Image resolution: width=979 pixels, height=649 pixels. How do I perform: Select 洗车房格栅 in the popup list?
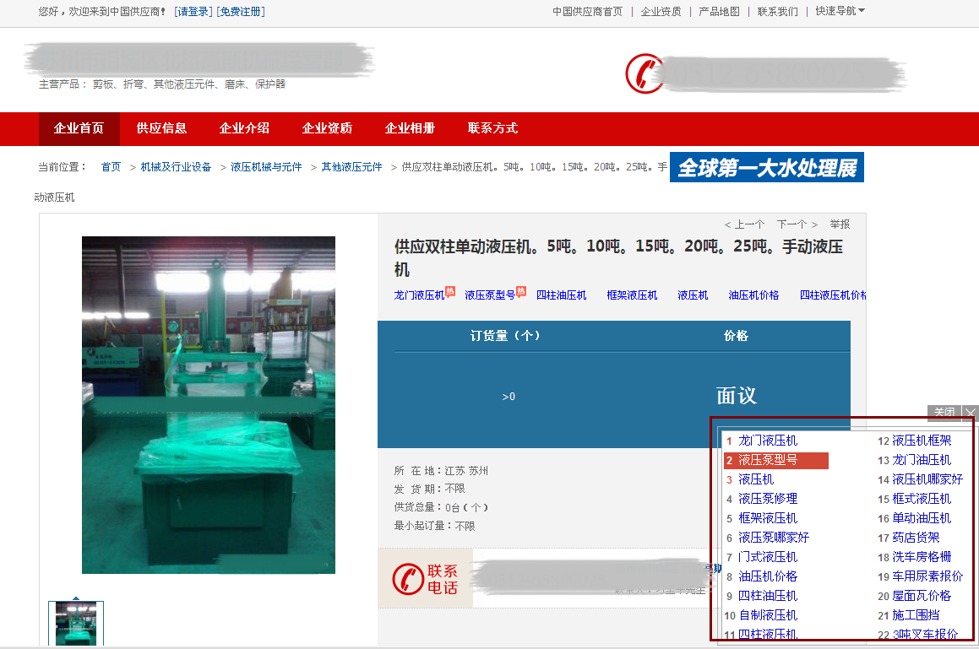923,556
